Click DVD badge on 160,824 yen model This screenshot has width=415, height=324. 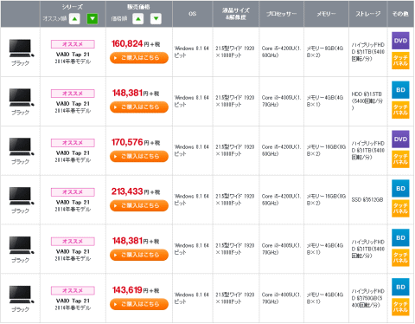400,41
